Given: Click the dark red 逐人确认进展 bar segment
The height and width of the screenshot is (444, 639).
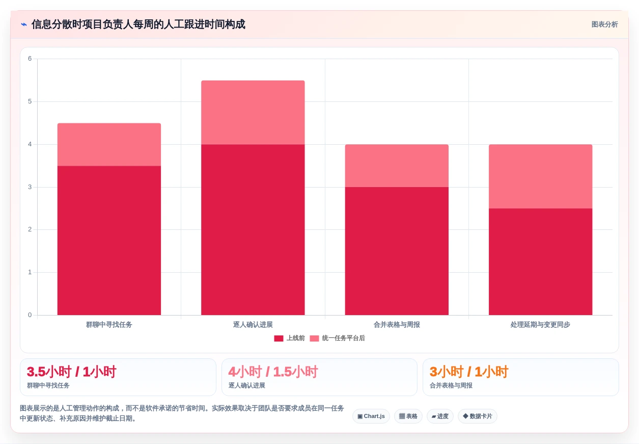Looking at the screenshot, I should (253, 229).
